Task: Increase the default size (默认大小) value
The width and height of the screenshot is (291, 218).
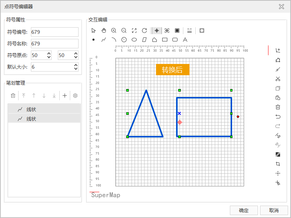Action: 76,65
